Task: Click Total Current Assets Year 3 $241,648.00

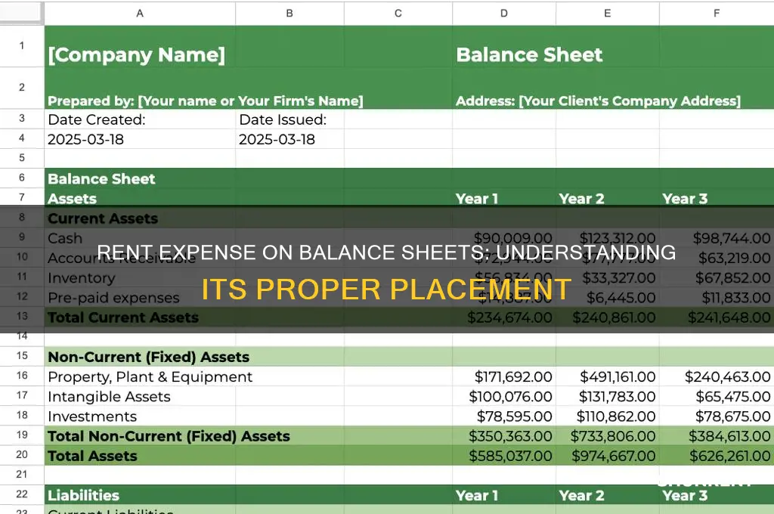Action: pos(729,317)
